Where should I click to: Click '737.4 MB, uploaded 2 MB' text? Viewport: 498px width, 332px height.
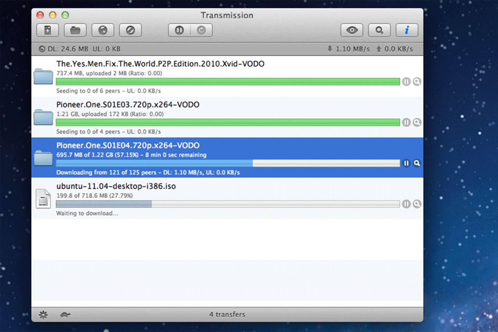(92, 73)
